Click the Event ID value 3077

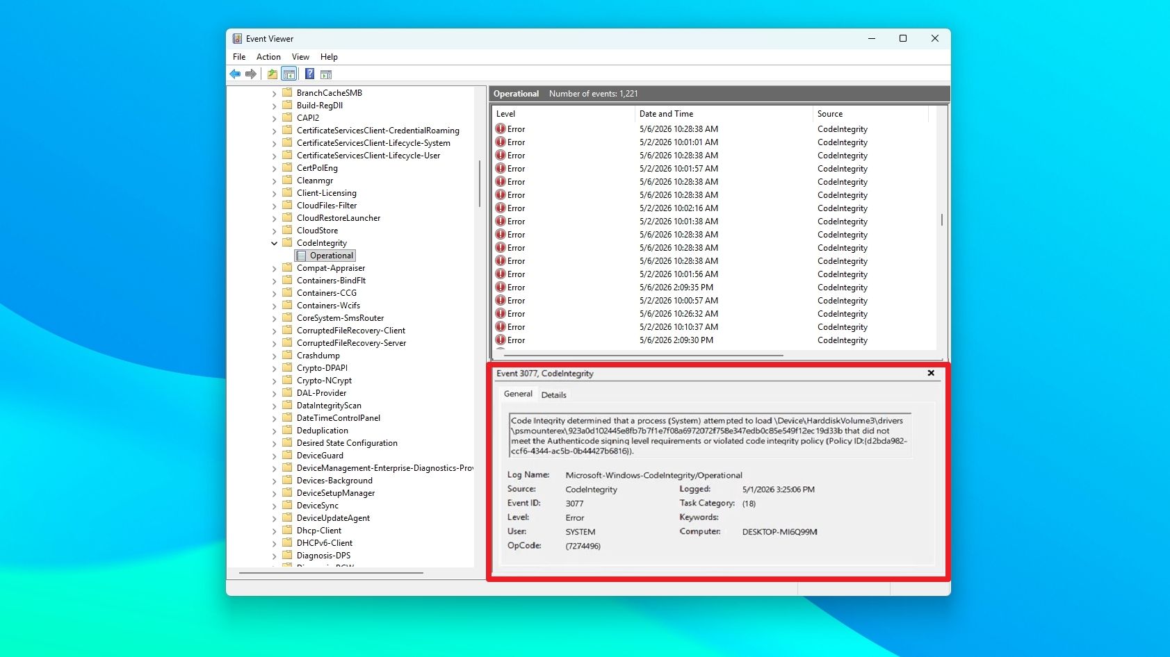(574, 504)
